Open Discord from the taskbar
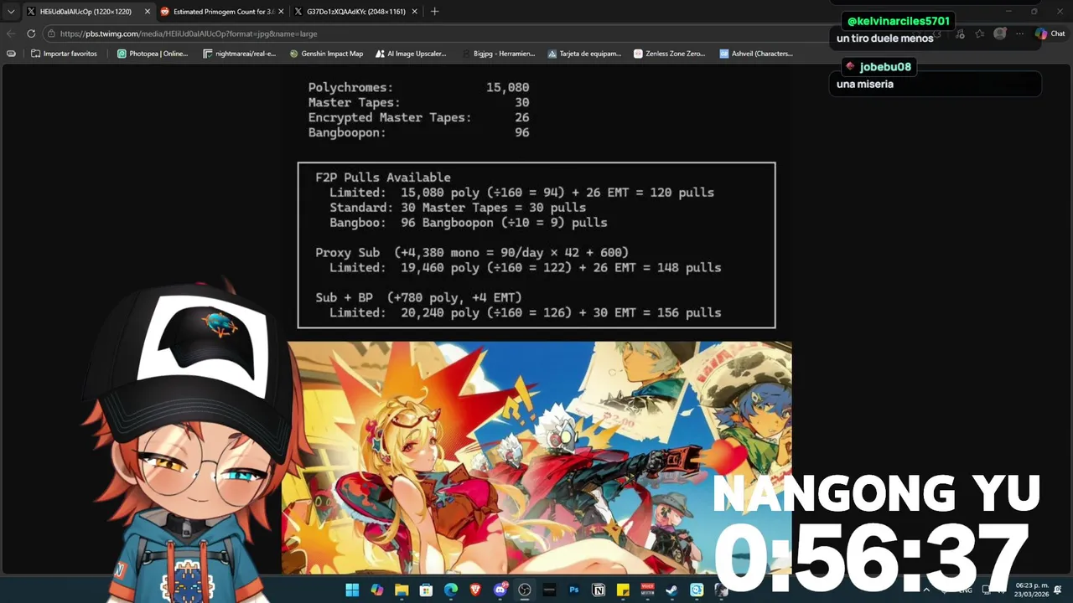 point(500,590)
